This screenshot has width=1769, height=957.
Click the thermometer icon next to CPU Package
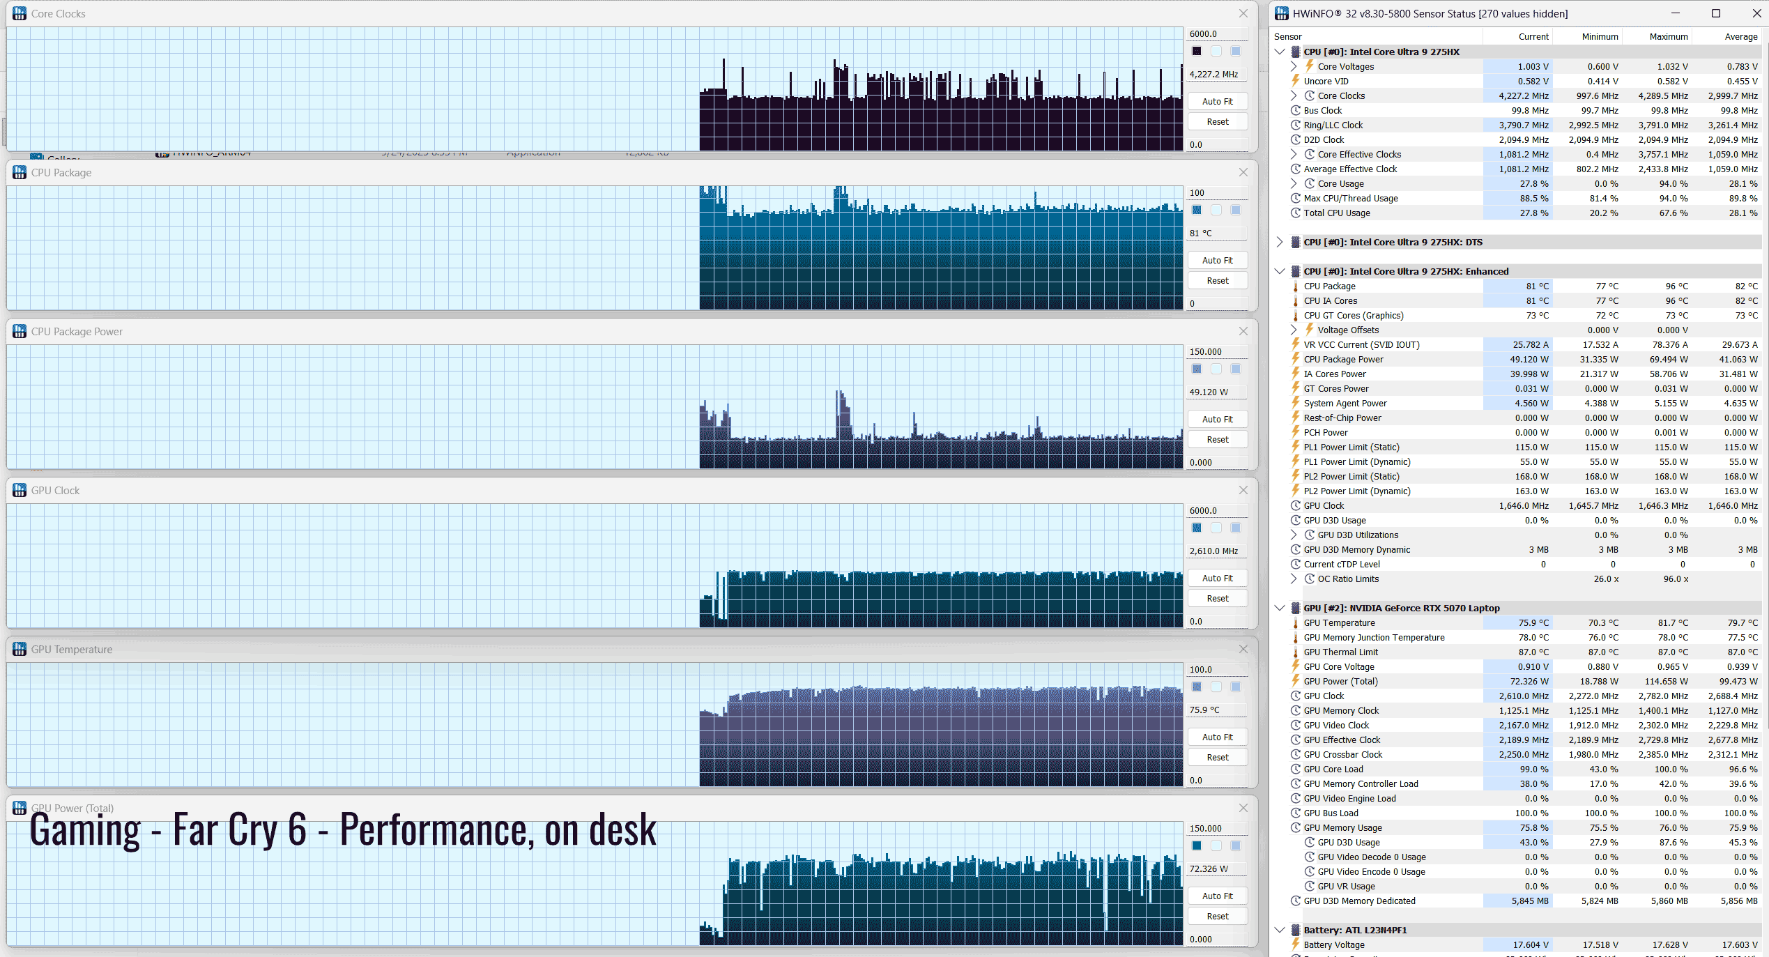(x=1296, y=286)
